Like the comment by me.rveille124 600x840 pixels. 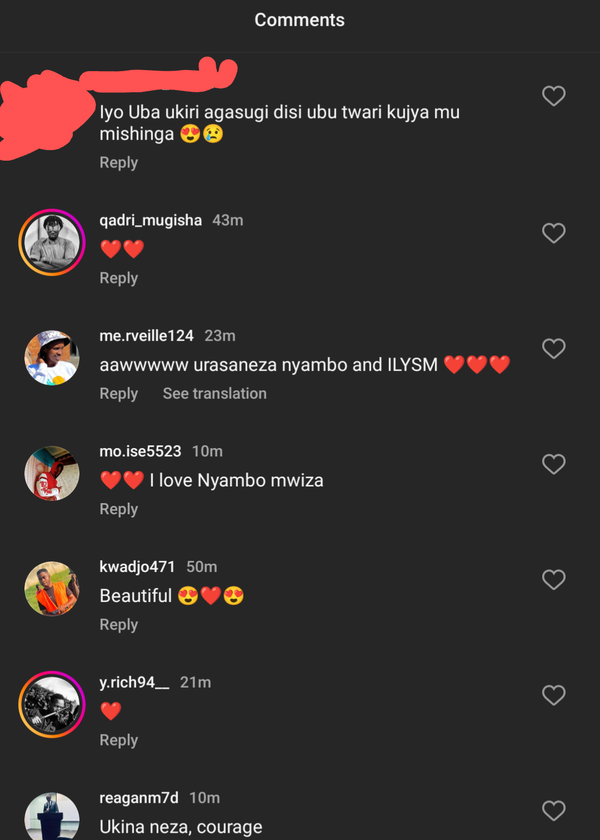(553, 349)
